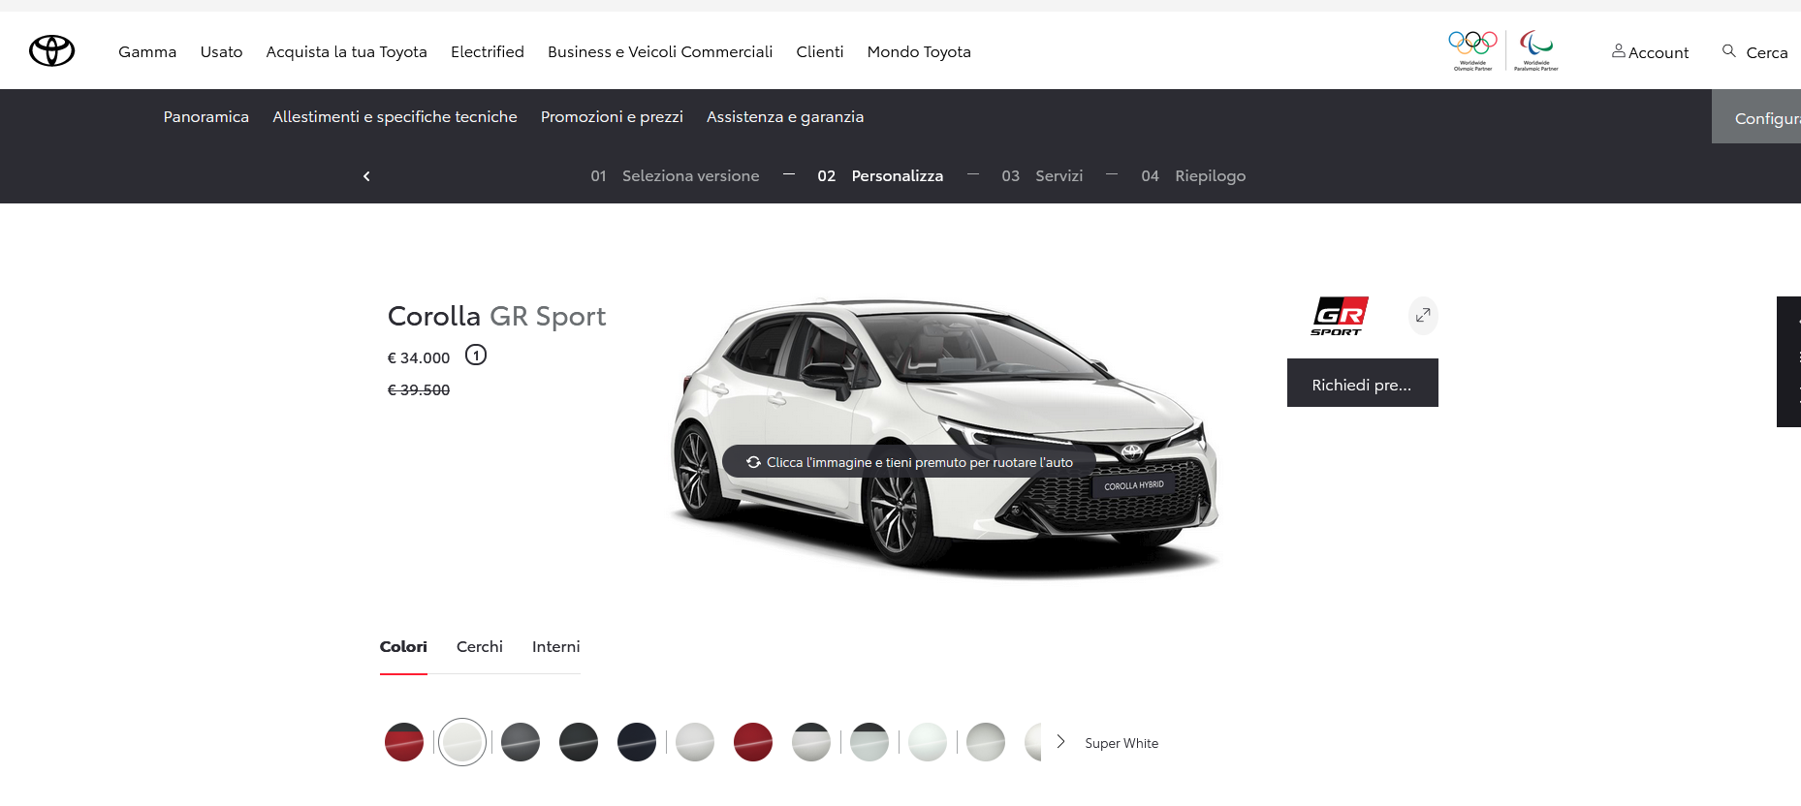This screenshot has height=806, width=1801.
Task: Open Assistenza e garanzia page
Action: tap(785, 117)
